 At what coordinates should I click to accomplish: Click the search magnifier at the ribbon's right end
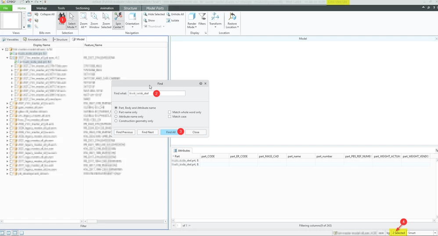pos(428,8)
